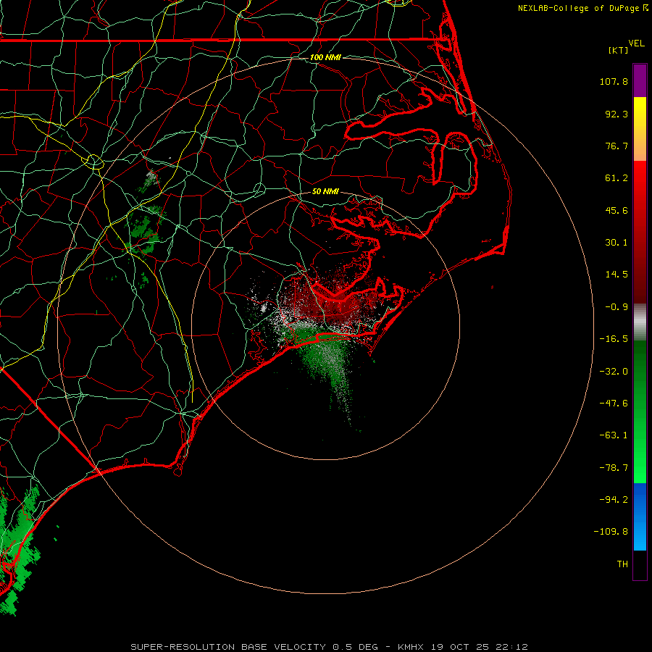Select the -94.2 scale value
The height and width of the screenshot is (652, 652).
[614, 499]
